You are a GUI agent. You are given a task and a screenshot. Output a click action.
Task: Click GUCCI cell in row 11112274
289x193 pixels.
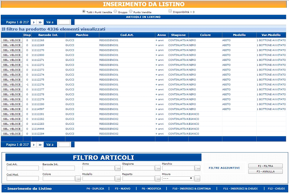(x=70, y=75)
